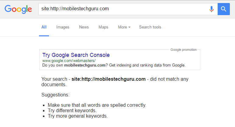Click the Suggestions heading text
The height and width of the screenshot is (127, 235).
click(x=55, y=95)
